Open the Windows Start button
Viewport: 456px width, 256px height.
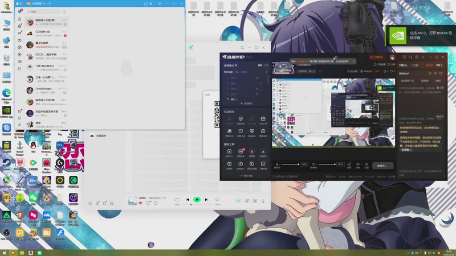4,253
